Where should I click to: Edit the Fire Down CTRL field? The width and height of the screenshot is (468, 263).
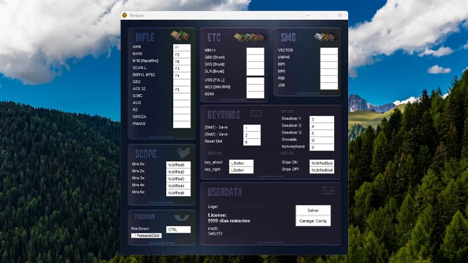[x=178, y=229]
